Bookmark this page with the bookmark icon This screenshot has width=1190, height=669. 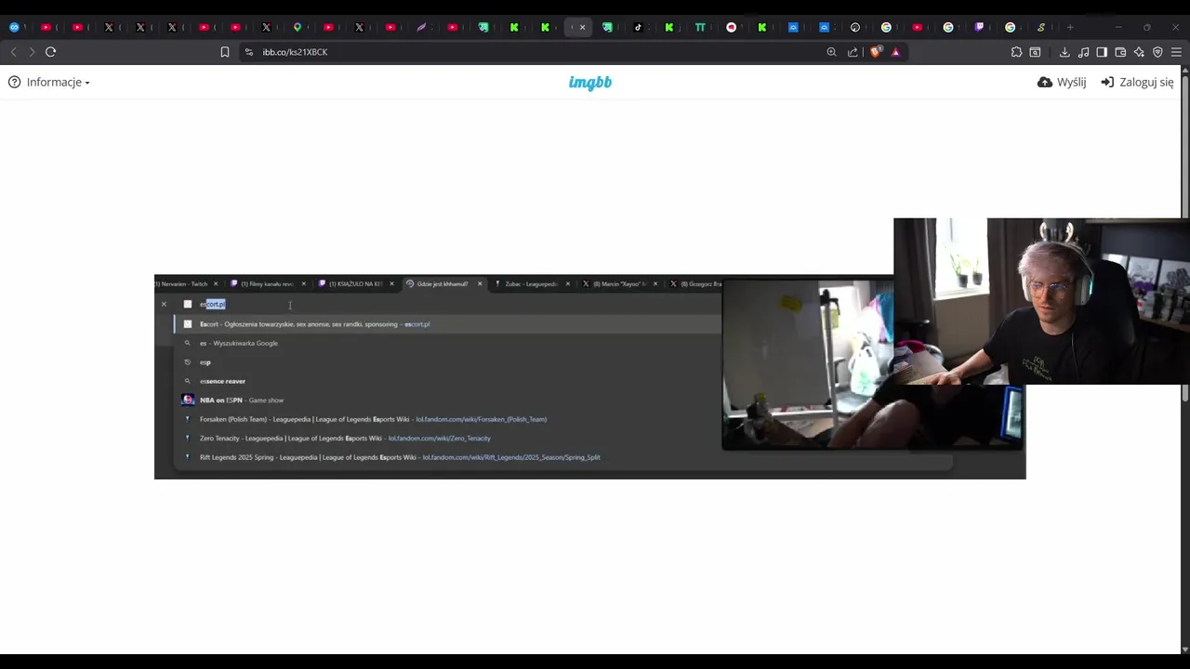(225, 52)
